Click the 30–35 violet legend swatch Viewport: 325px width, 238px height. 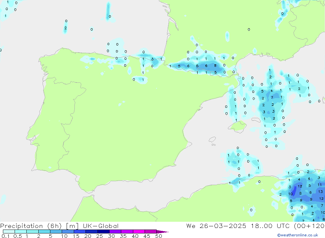(115, 232)
